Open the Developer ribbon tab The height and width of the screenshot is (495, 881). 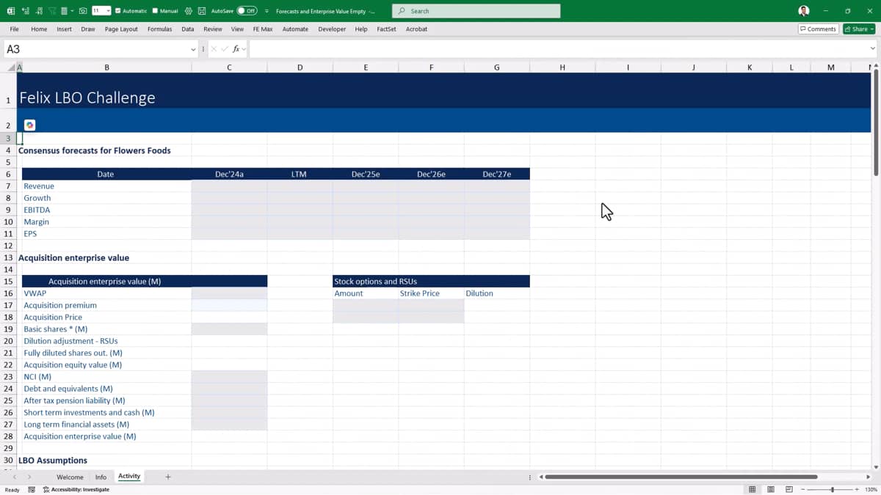pyautogui.click(x=332, y=29)
